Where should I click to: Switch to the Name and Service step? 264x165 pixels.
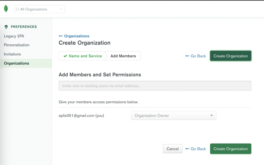point(82,56)
